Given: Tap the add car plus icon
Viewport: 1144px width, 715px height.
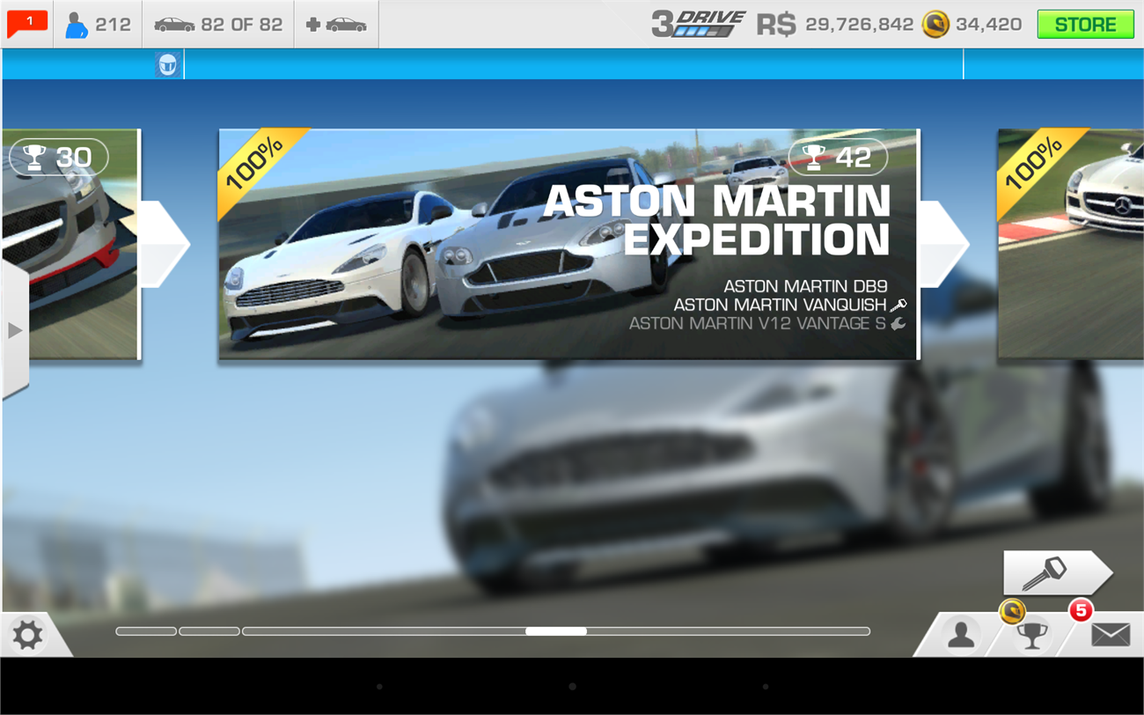Looking at the screenshot, I should (336, 25).
